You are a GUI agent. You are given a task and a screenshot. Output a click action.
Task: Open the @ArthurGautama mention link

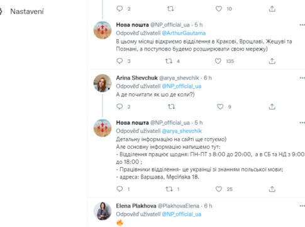(x=184, y=33)
